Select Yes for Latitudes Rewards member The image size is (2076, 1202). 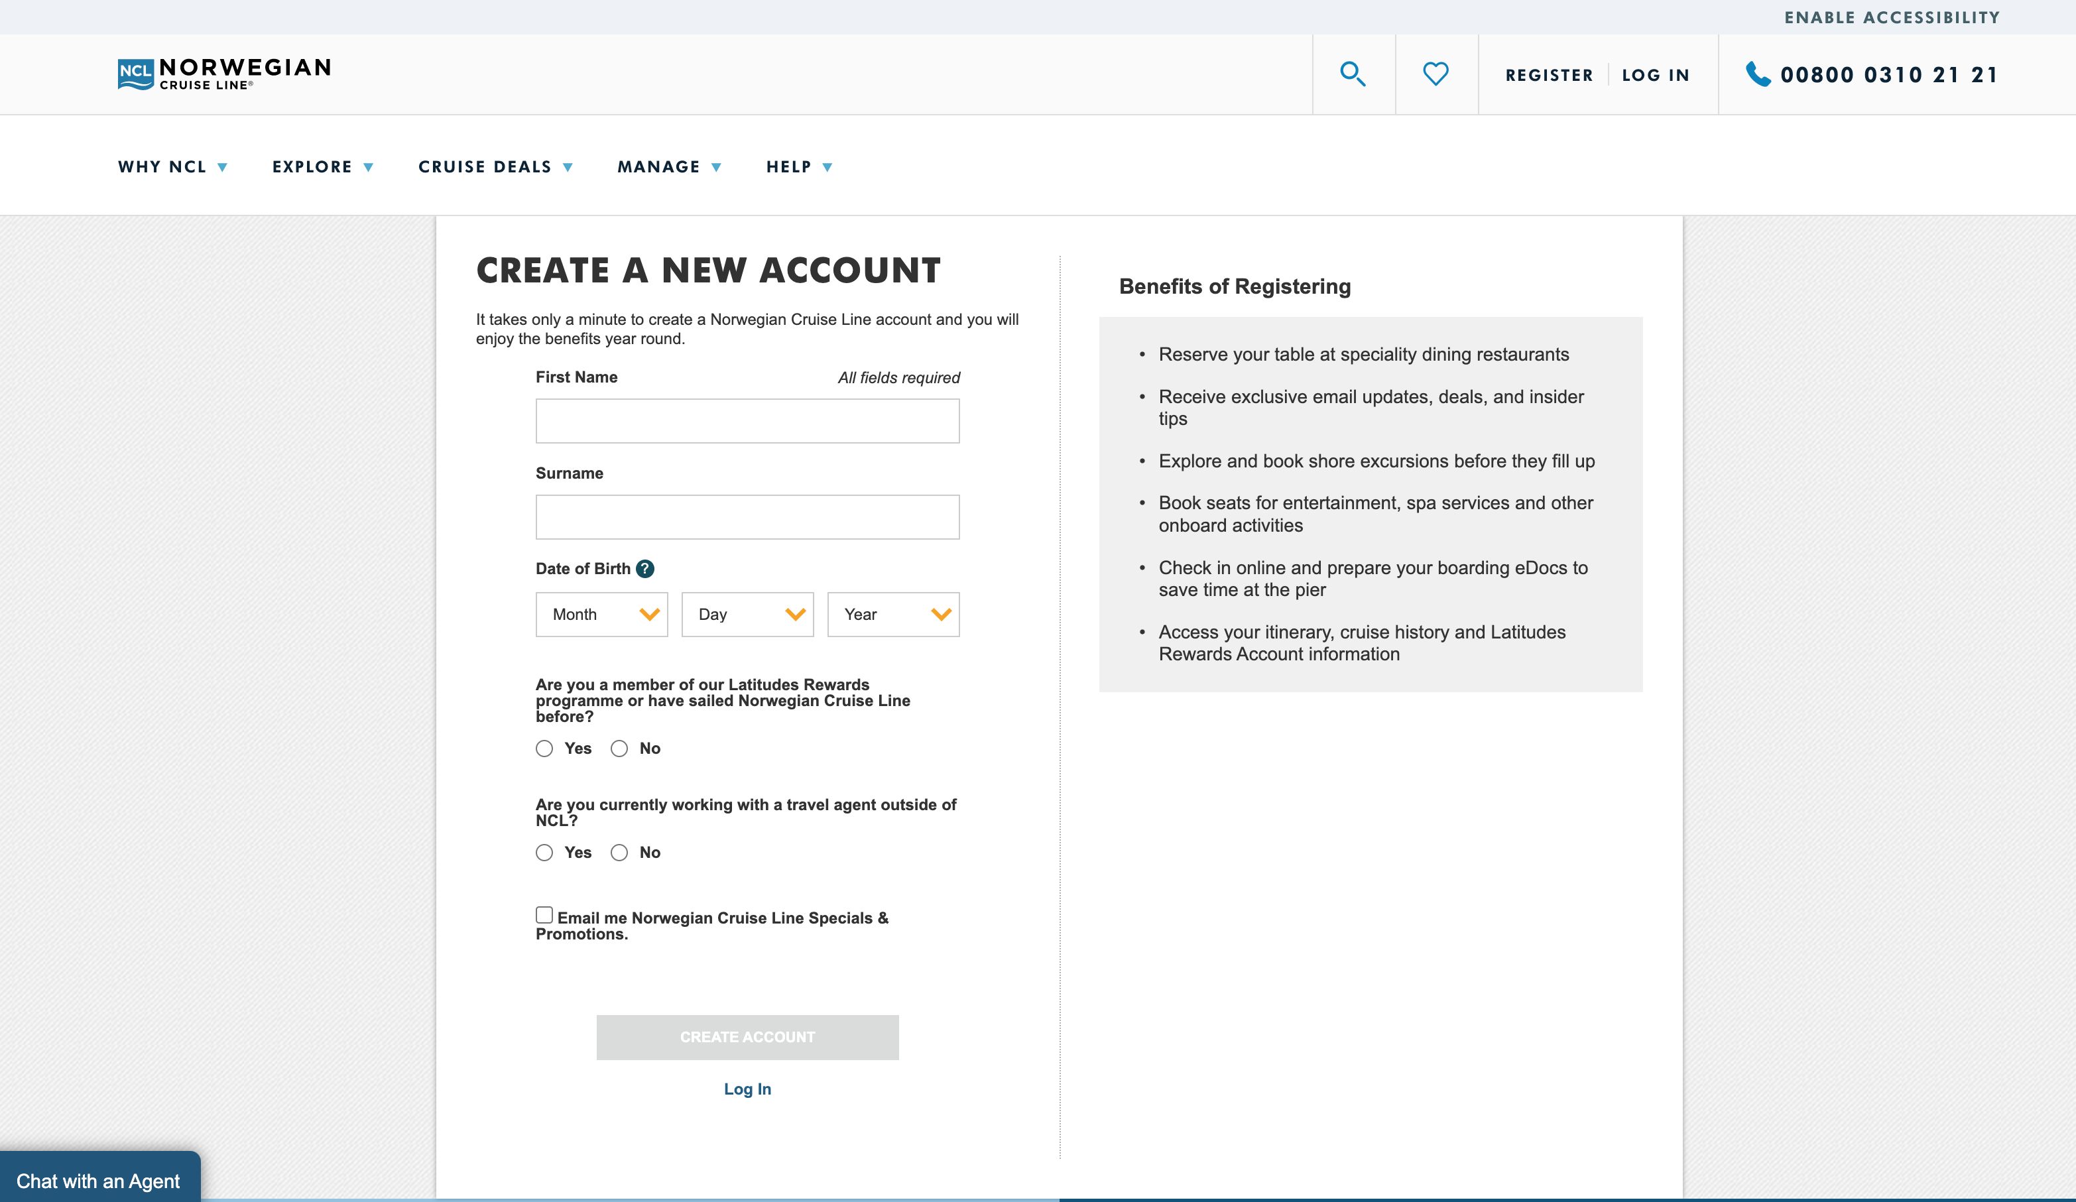pos(544,748)
